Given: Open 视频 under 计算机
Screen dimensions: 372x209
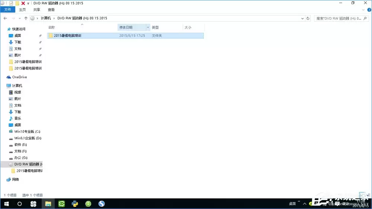Looking at the screenshot, I should tap(17, 92).
